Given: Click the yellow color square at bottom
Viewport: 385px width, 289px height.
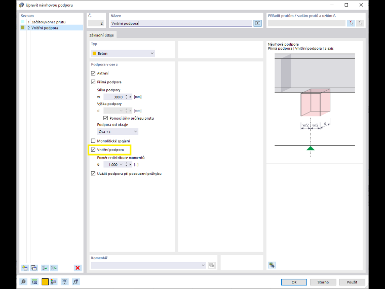Looking at the screenshot, I should pos(45,282).
